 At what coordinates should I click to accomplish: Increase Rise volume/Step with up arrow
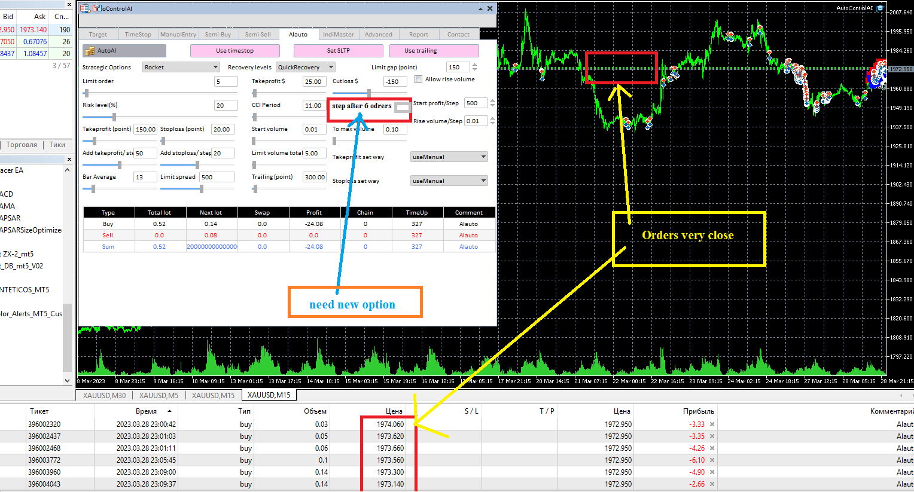[492, 119]
